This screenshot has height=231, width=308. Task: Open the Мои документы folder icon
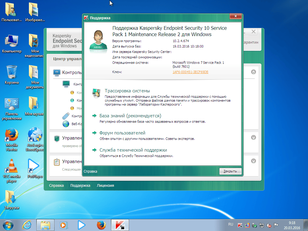(x=35, y=77)
